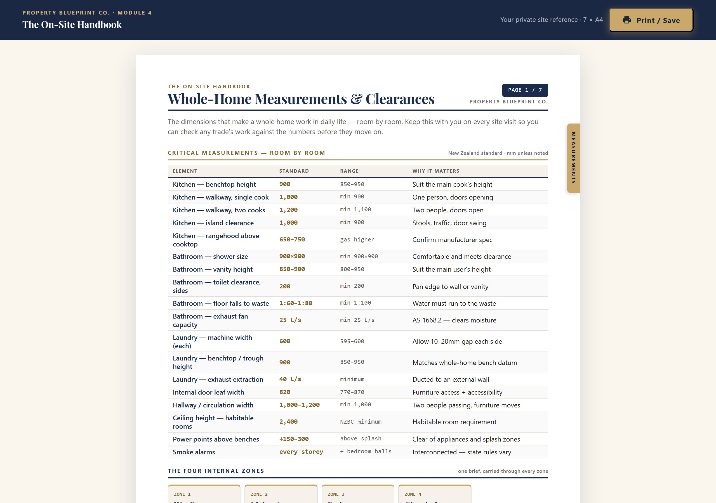This screenshot has height=503, width=716.
Task: Click the +150–300 standard value
Action: pos(294,439)
